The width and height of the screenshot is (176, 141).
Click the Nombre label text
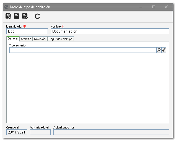pos(56,26)
